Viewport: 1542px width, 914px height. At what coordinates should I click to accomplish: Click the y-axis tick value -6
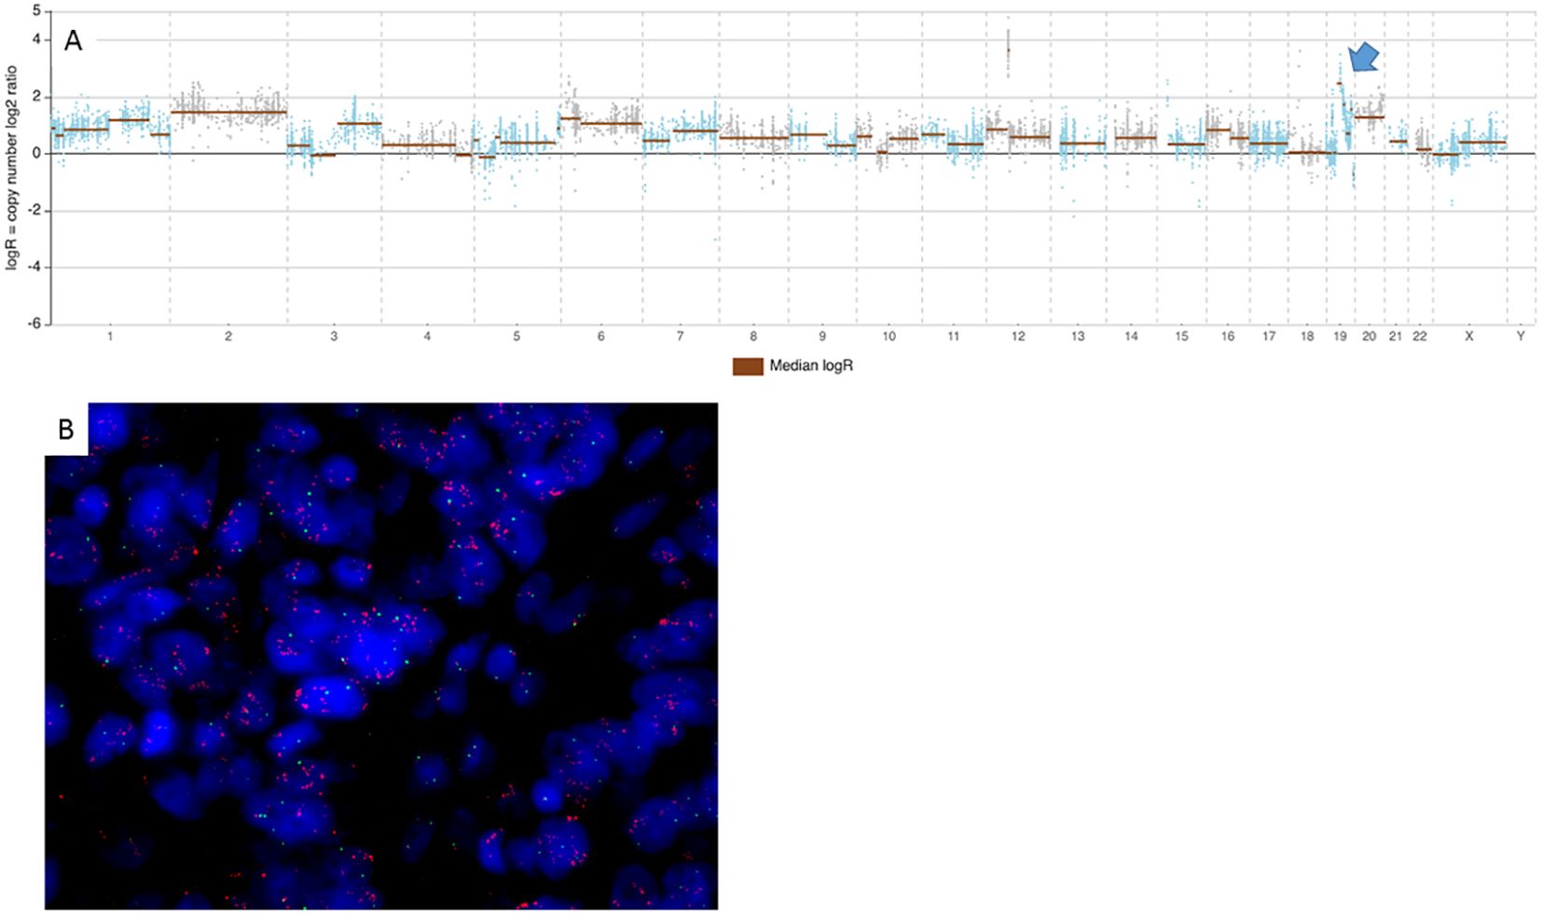[x=34, y=324]
